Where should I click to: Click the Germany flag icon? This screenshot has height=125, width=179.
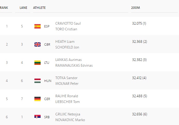tap(38, 99)
